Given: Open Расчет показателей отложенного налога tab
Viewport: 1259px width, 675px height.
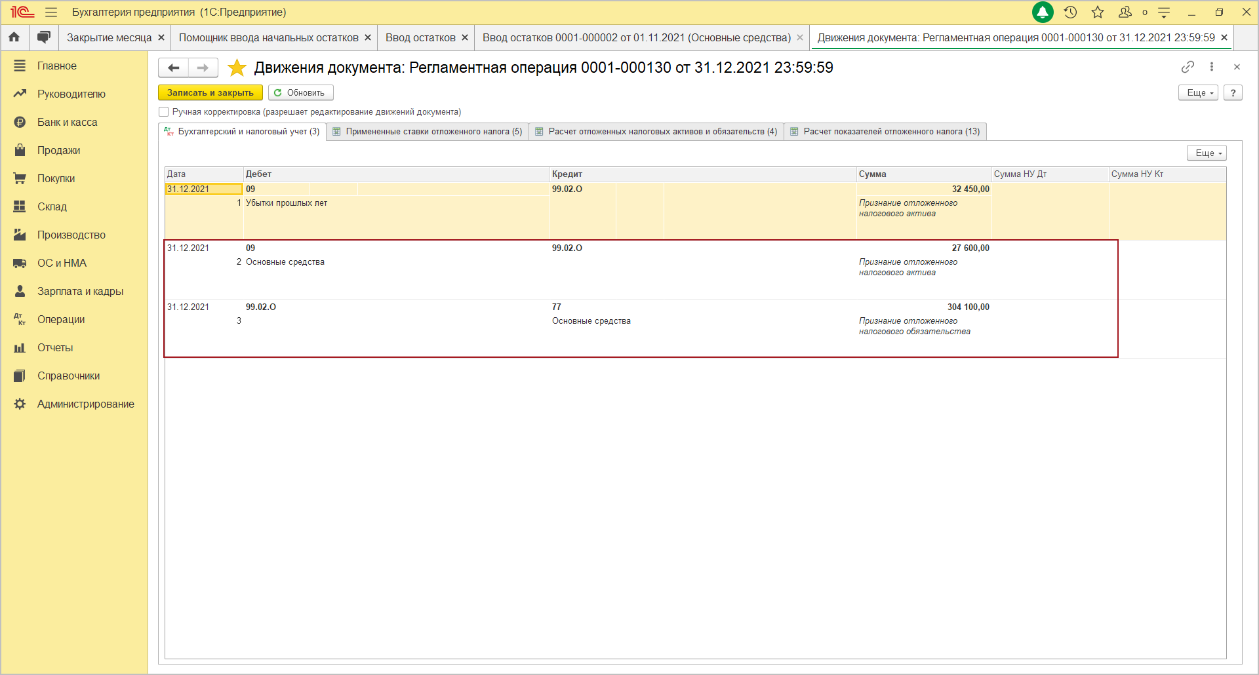Looking at the screenshot, I should tap(885, 132).
